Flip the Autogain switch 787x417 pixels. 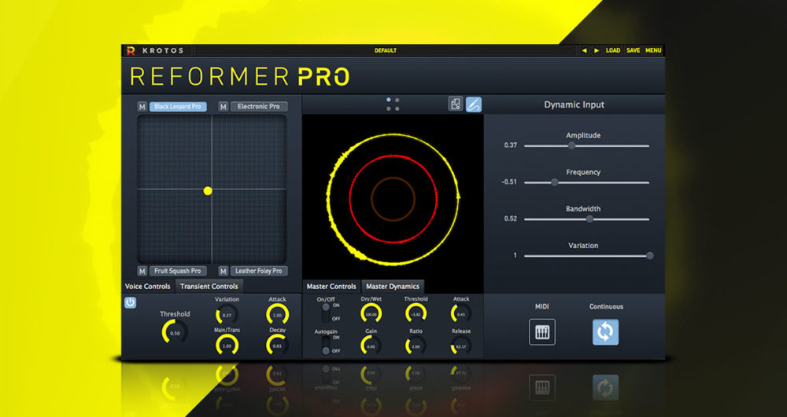coord(326,345)
